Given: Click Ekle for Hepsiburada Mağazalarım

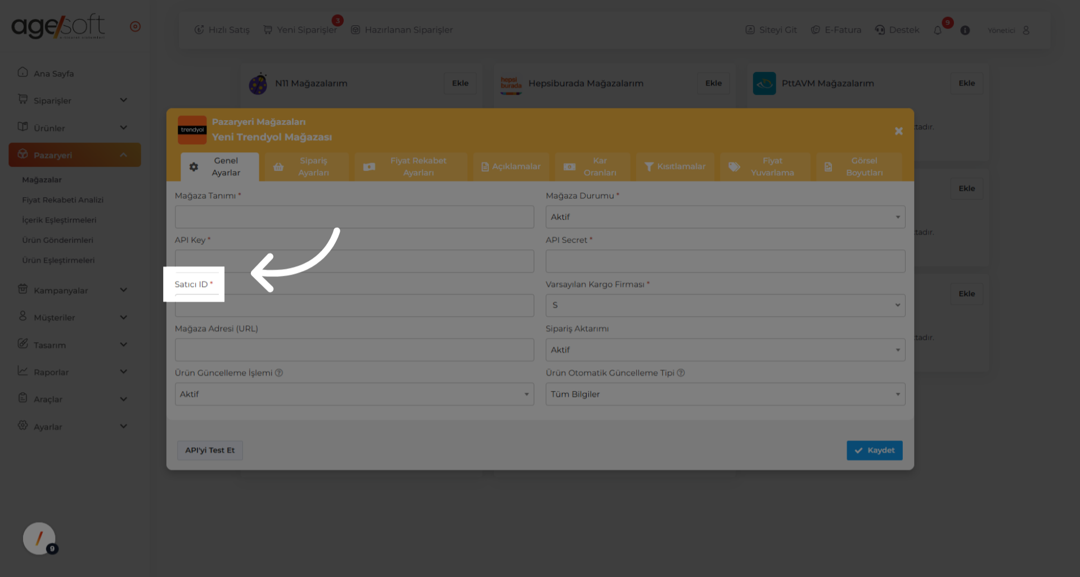Looking at the screenshot, I should point(713,83).
